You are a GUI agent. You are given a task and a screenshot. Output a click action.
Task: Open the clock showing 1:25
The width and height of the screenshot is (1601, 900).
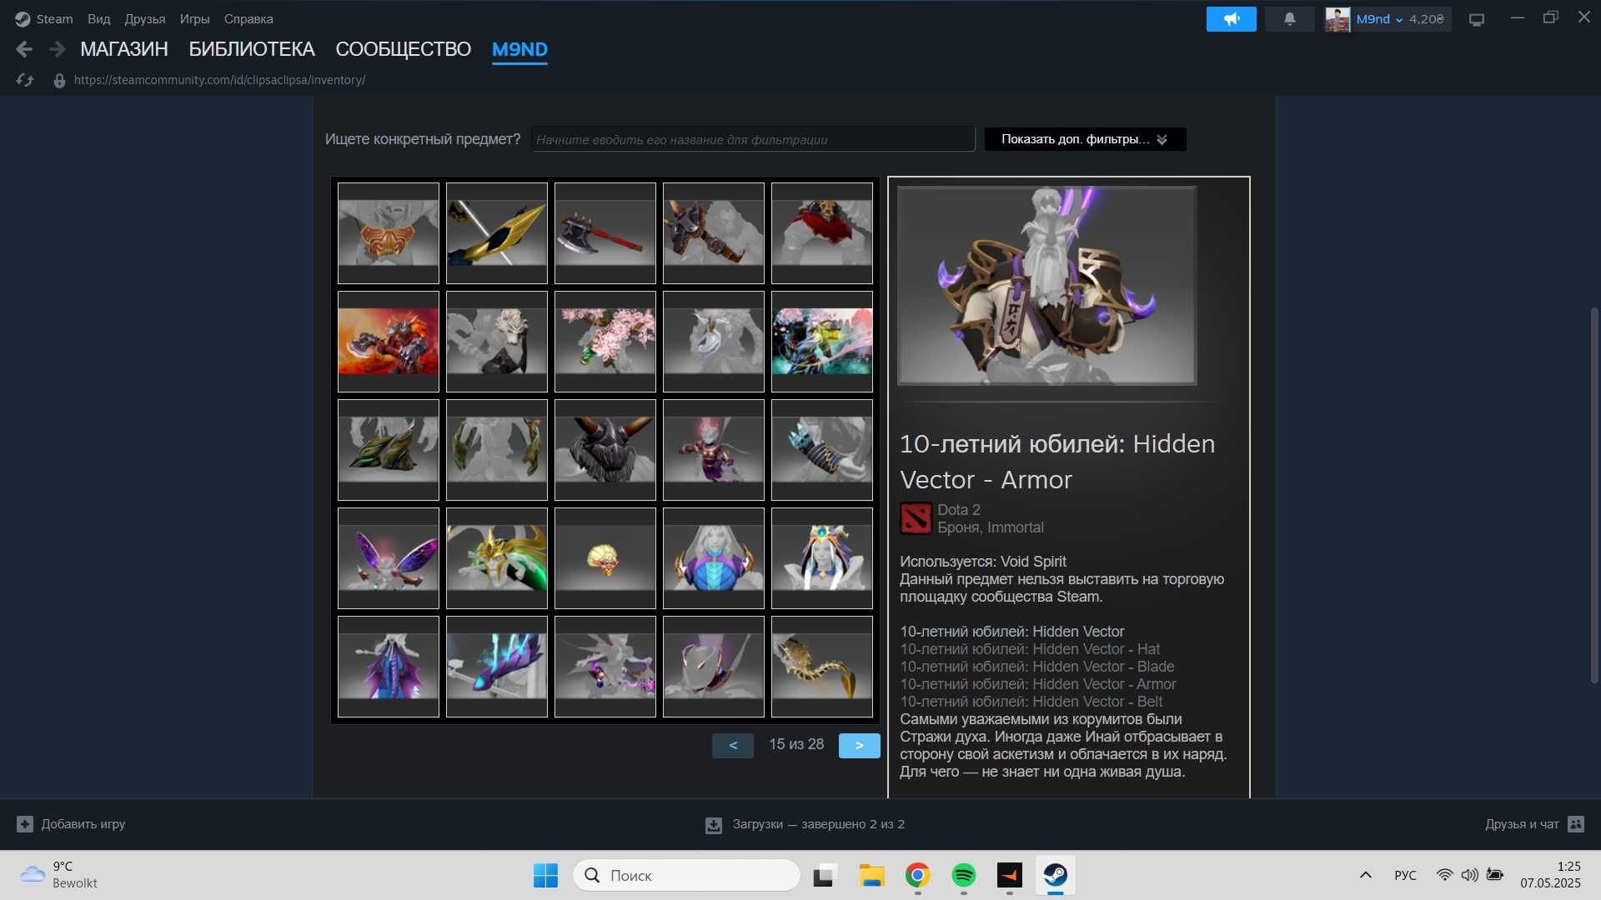point(1550,875)
